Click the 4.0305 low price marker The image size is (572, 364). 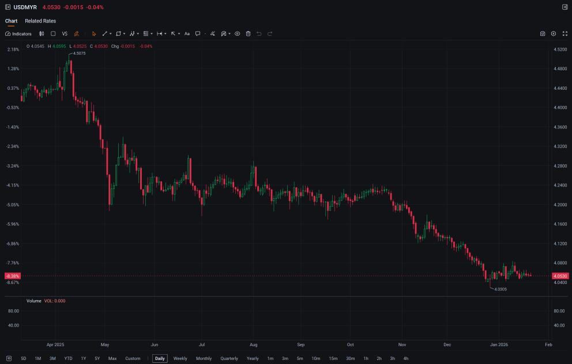[x=501, y=289]
